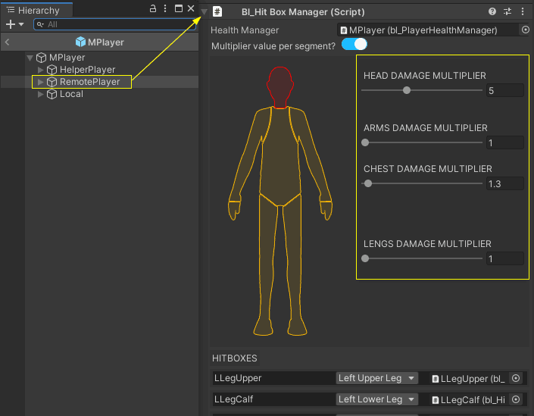The height and width of the screenshot is (416, 534).
Task: Click the Hierarchy search field
Action: [x=114, y=24]
